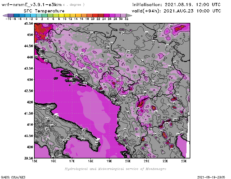Click the '21E' longitude label
Image resolution: width=231 pixels, height=179 pixels.
coord(147,161)
